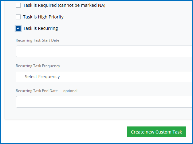
Task: Click the blue checkmark in the Recurring checkbox
Action: (18, 28)
